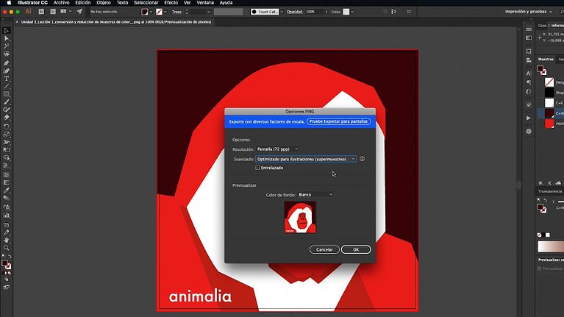Open the Ventana menu
The image size is (564, 317).
coord(205,2)
